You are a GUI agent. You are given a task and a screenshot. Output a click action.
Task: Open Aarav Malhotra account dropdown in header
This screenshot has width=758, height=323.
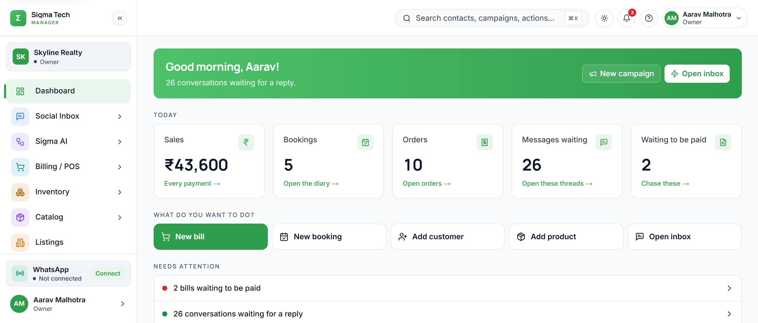(704, 18)
